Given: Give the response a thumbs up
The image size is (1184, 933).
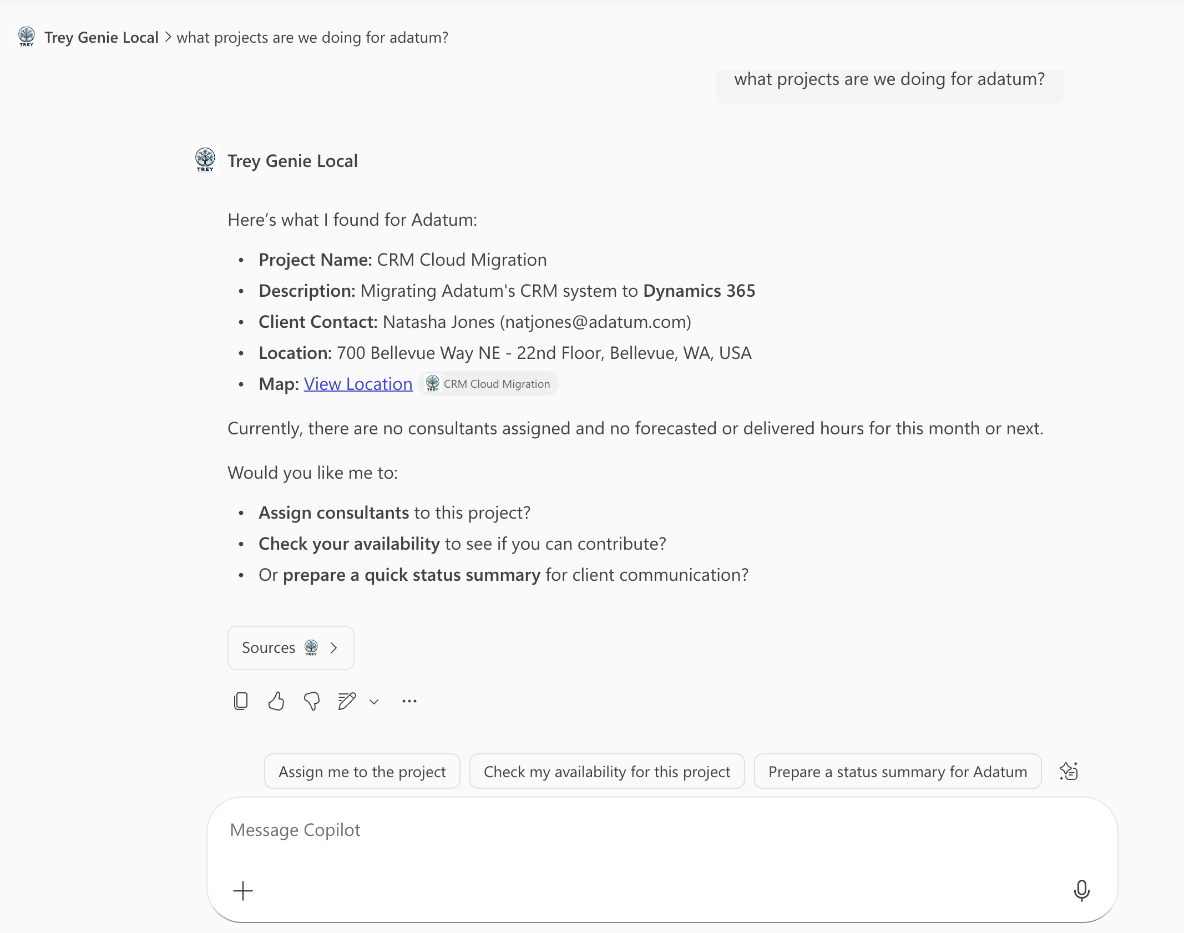Looking at the screenshot, I should pyautogui.click(x=276, y=701).
